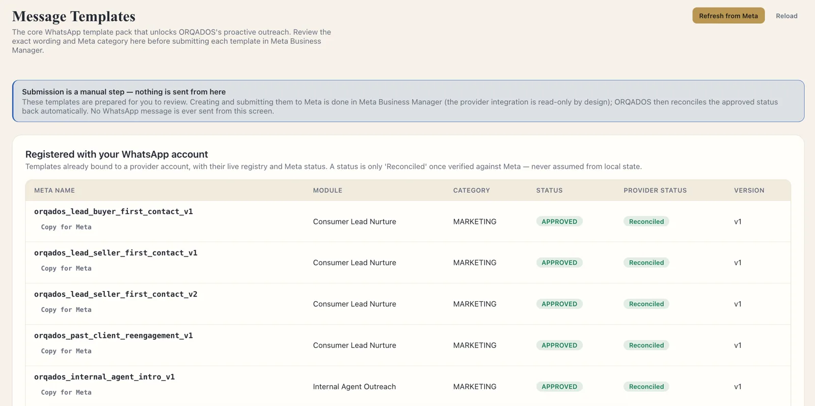Click v1 version in orqados_internal_agent_intro_v1 row

pyautogui.click(x=738, y=387)
